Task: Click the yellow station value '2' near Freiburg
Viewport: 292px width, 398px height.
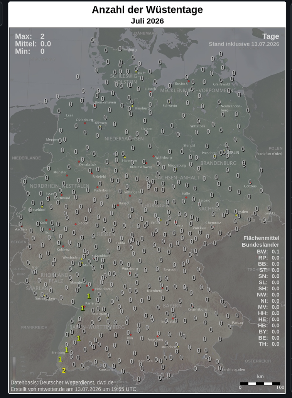Action: click(64, 371)
